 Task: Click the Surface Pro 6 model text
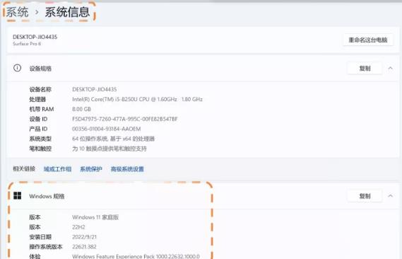[27, 44]
